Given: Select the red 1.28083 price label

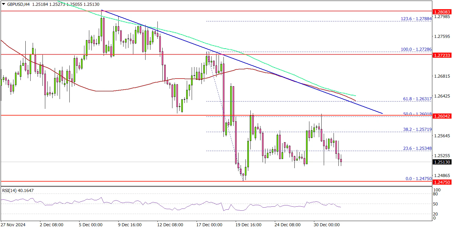Looking at the screenshot, I should [x=442, y=12].
